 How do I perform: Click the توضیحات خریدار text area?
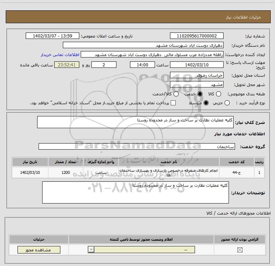pyautogui.click(x=135, y=192)
